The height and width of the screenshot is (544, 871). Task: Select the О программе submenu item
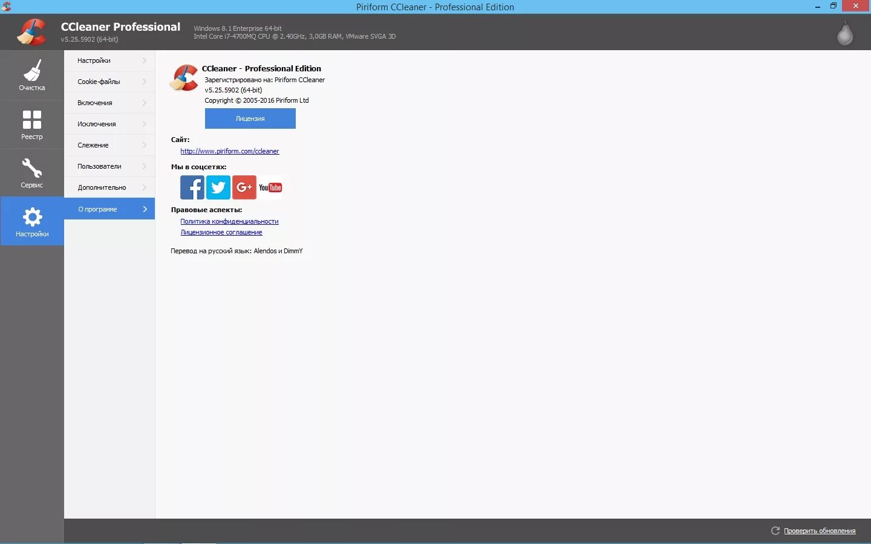(x=109, y=209)
